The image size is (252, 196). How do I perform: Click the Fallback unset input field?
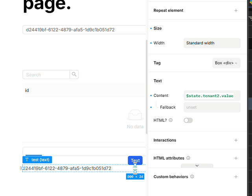pos(212,107)
